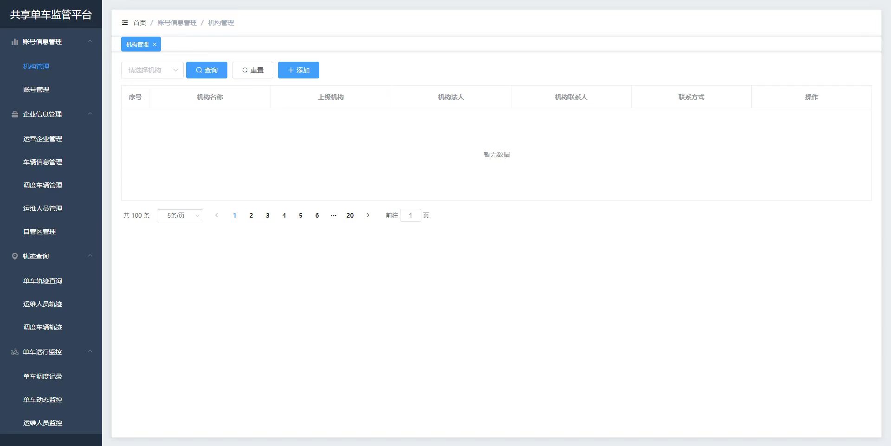The height and width of the screenshot is (446, 891).
Task: Collapse the 轨迹查询 menu section
Action: point(90,256)
